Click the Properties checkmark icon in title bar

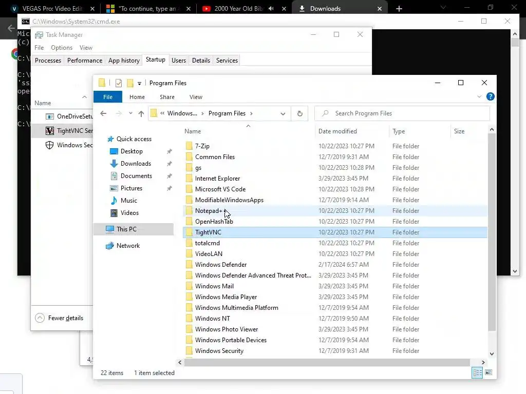point(119,83)
